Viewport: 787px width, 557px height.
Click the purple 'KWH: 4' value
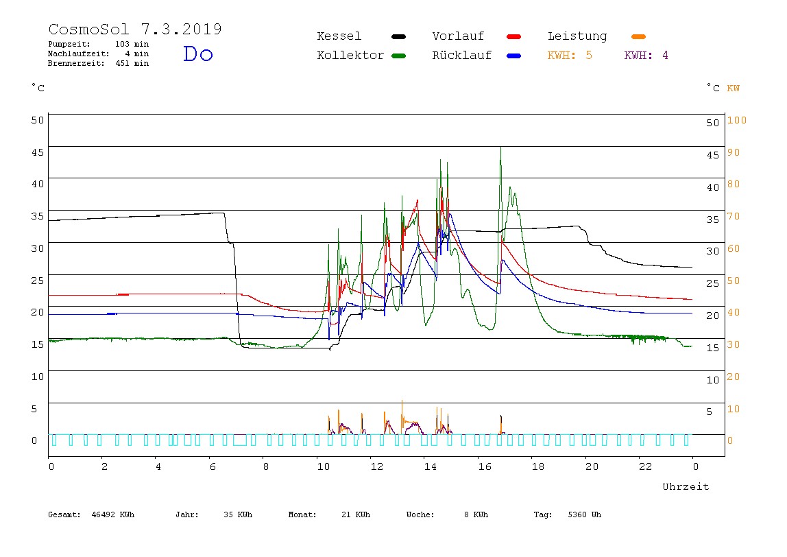click(x=646, y=56)
